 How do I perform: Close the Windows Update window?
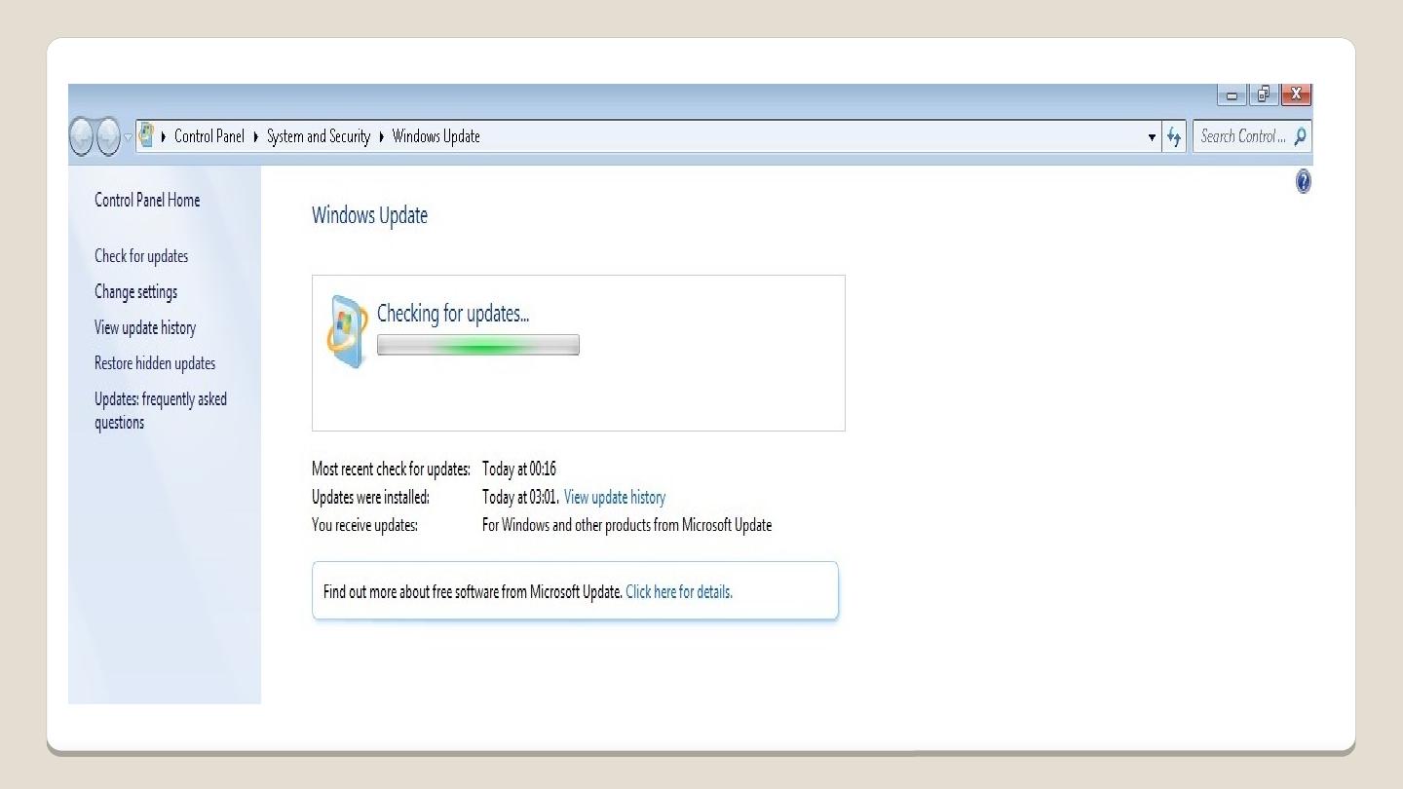pyautogui.click(x=1297, y=94)
